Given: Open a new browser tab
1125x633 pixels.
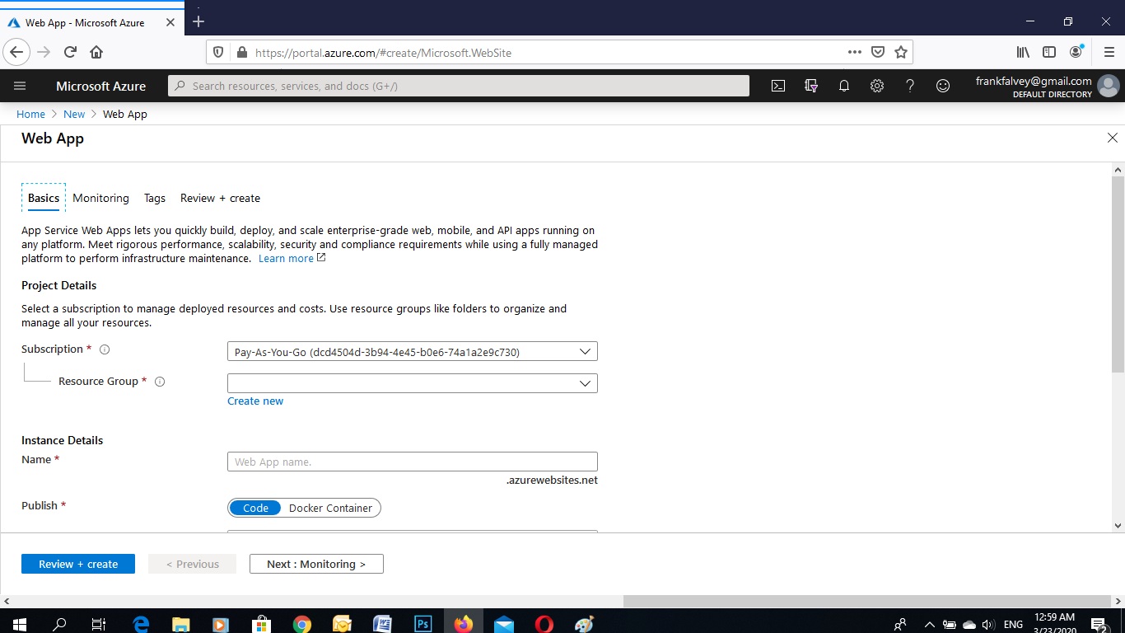Looking at the screenshot, I should (x=198, y=22).
